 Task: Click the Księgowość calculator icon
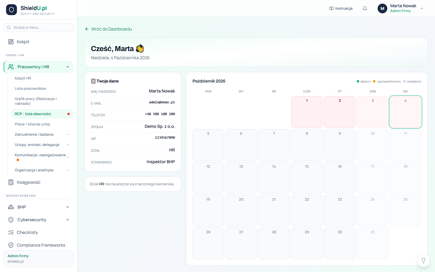coord(11,182)
